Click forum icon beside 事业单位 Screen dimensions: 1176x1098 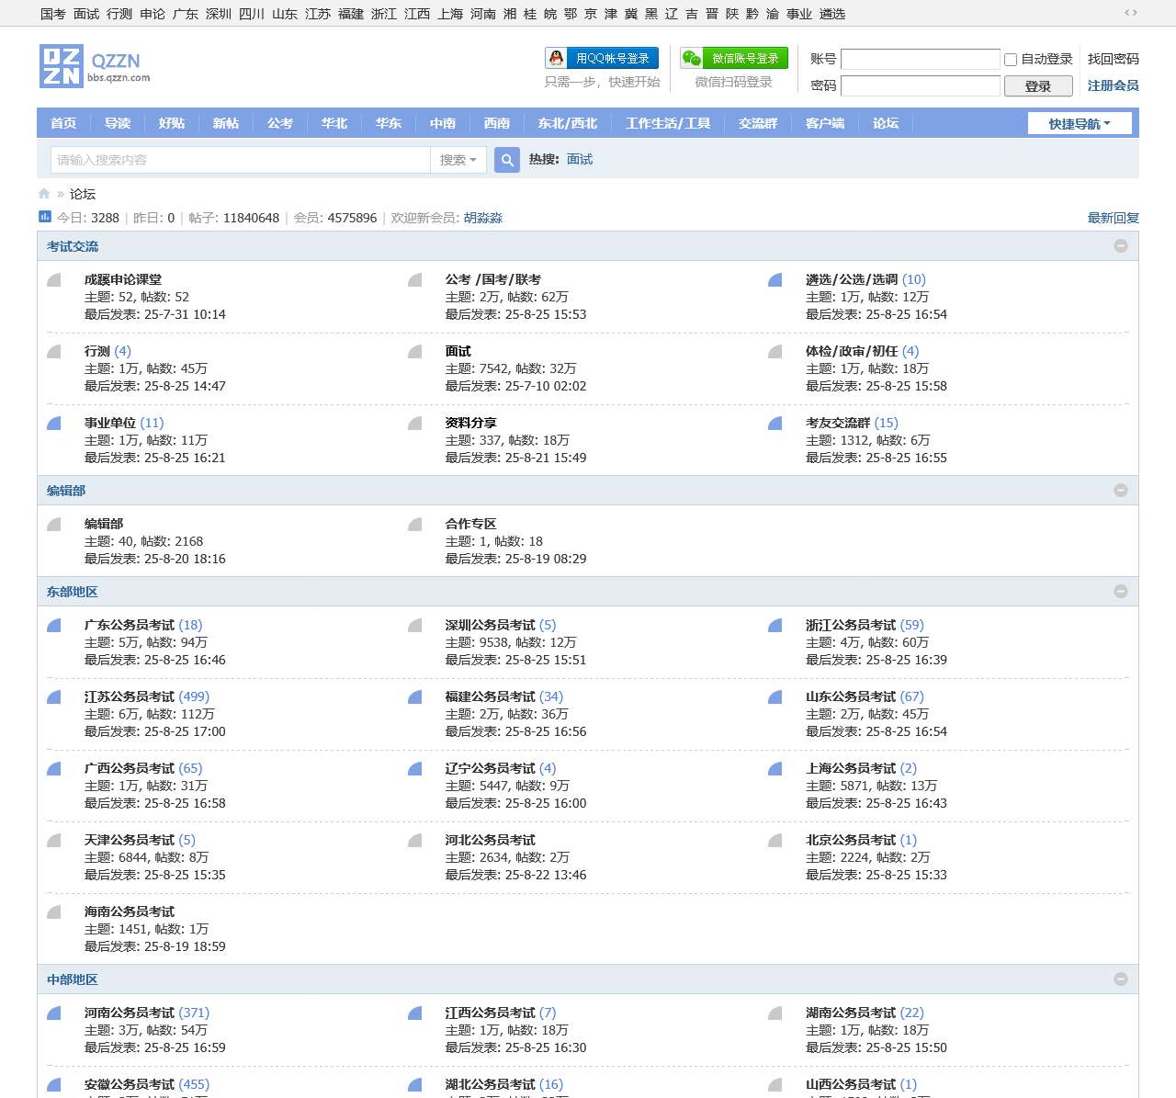[x=54, y=424]
